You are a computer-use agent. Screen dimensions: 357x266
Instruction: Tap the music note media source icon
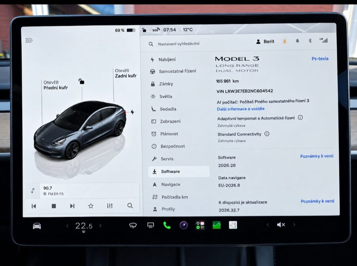pyautogui.click(x=33, y=191)
